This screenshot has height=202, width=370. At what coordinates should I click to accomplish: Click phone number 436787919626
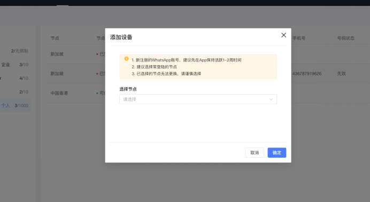(307, 74)
